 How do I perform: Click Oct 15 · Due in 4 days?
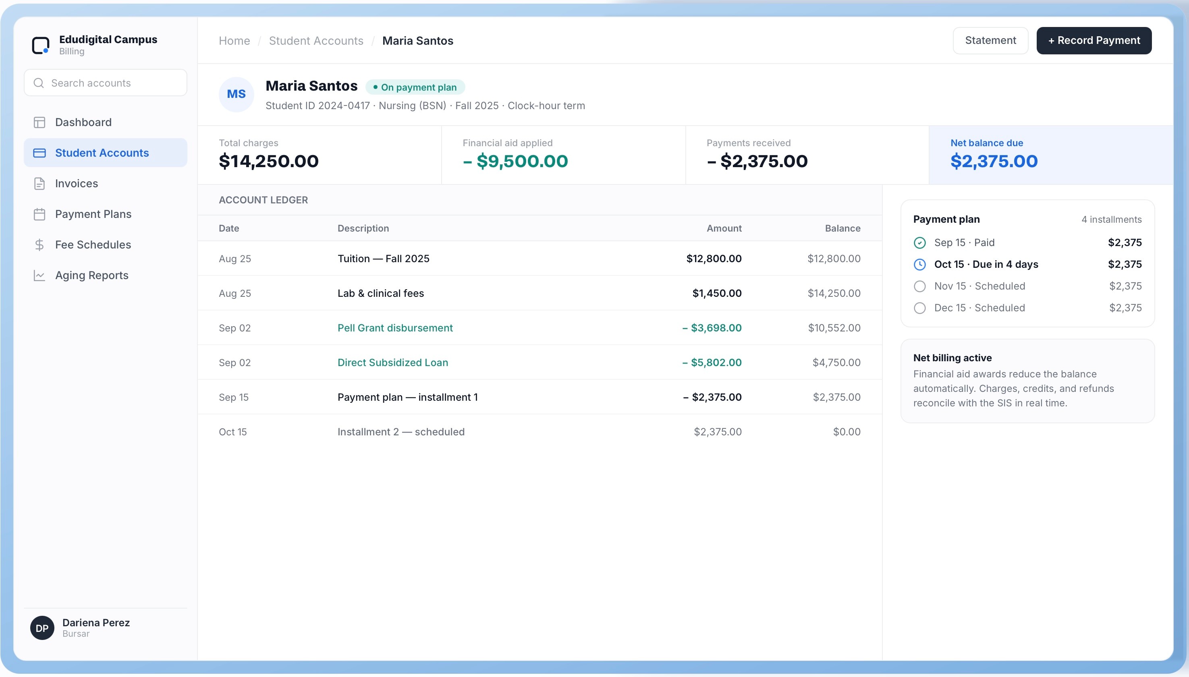[x=986, y=265]
